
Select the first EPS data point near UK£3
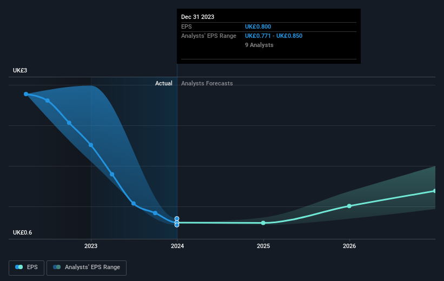click(x=26, y=94)
